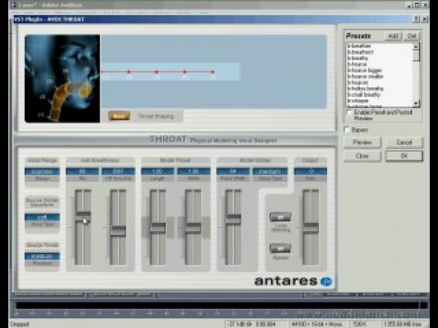This screenshot has height=328, width=438.
Task: Click the Preview button
Action: tap(362, 143)
